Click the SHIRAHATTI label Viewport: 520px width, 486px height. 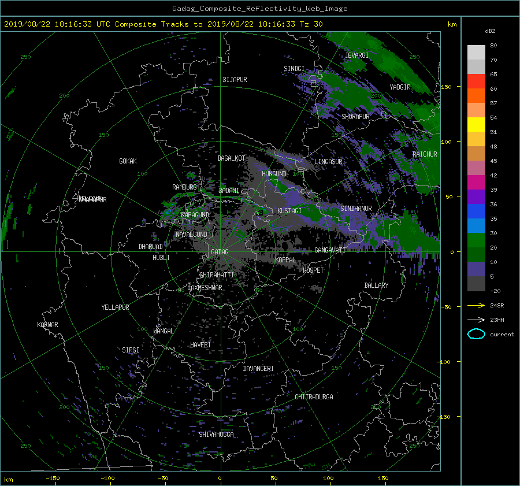217,274
